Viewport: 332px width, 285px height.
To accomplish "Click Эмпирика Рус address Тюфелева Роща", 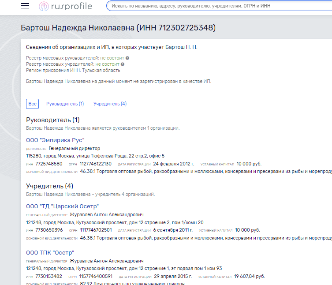I will tap(95, 156).
